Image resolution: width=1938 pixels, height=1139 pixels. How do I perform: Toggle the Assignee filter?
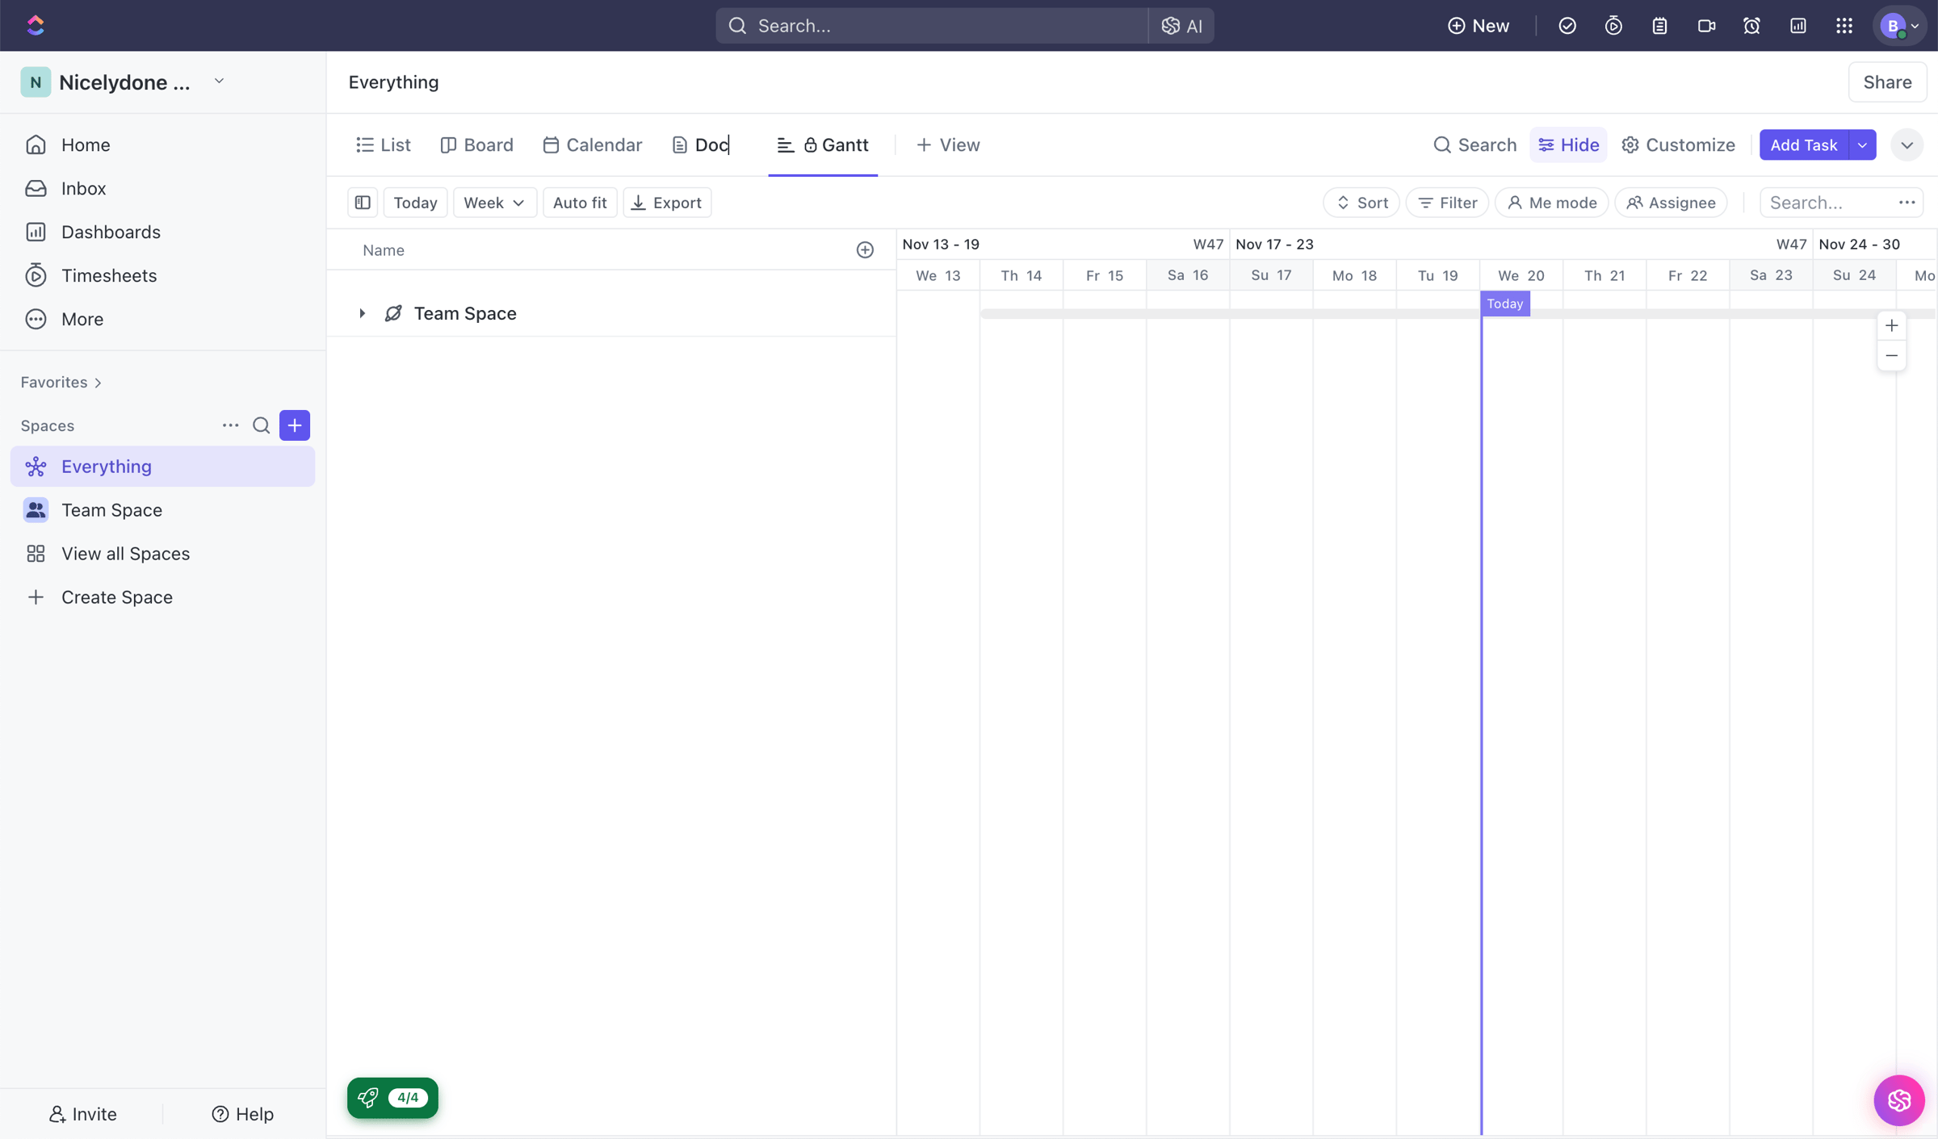[1671, 203]
